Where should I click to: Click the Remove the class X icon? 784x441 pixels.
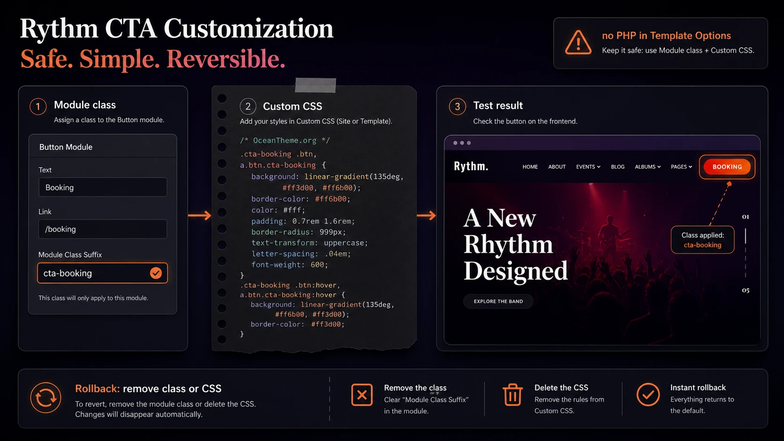click(x=362, y=395)
